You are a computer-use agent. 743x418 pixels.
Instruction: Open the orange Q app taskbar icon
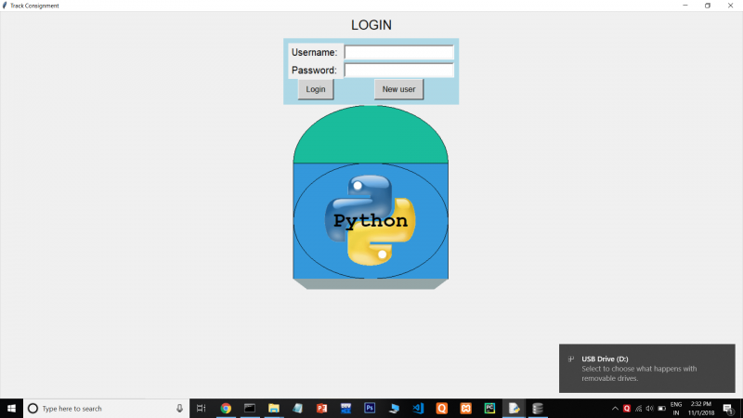(x=442, y=408)
